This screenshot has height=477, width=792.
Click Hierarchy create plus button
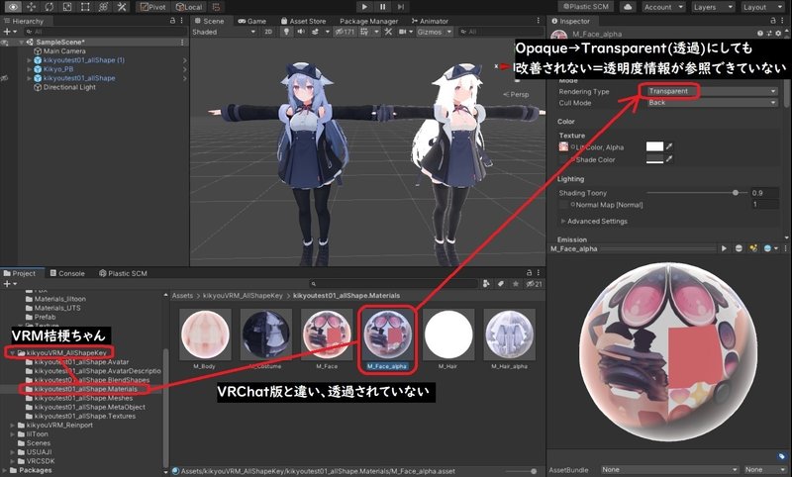[7, 32]
